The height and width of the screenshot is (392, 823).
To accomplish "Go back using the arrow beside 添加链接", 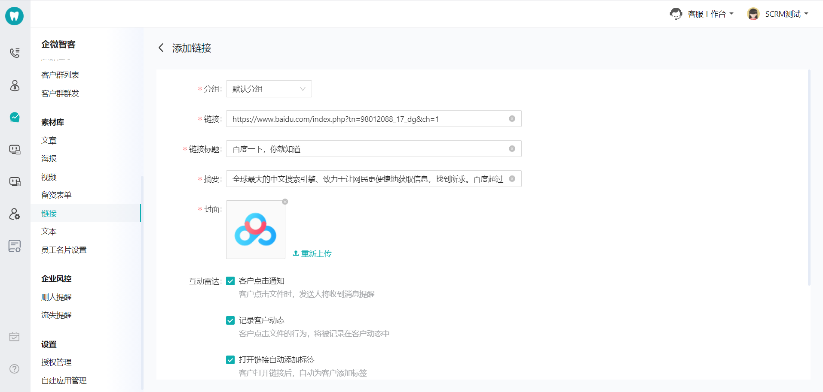I will tap(161, 48).
